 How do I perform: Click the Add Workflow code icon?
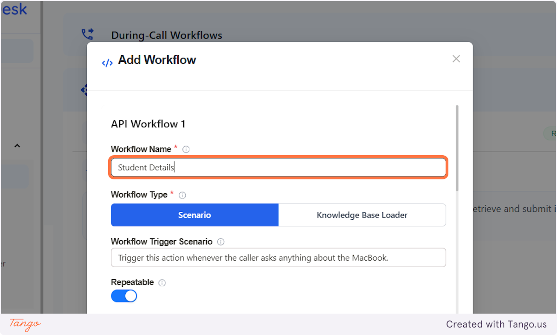(x=107, y=63)
